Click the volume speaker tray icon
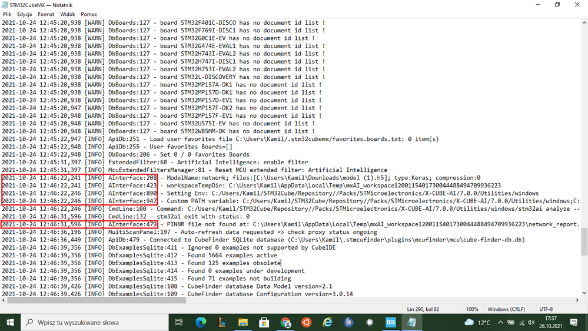Viewport: 588px width, 331px height. [x=531, y=322]
